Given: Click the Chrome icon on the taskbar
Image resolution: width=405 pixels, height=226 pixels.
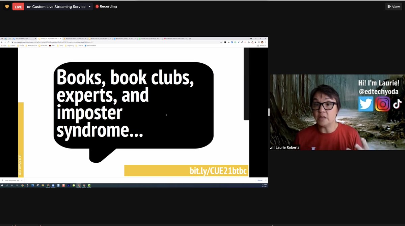Looking at the screenshot, I should [x=22, y=185].
